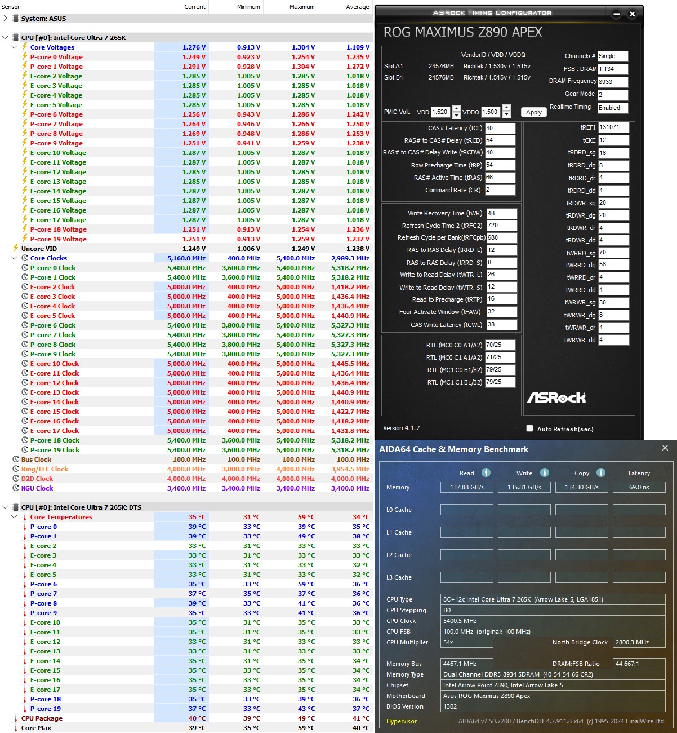Click the RTL (MC0 C0 A1/A2) field
Viewport: 677px width, 733px height.
point(500,345)
